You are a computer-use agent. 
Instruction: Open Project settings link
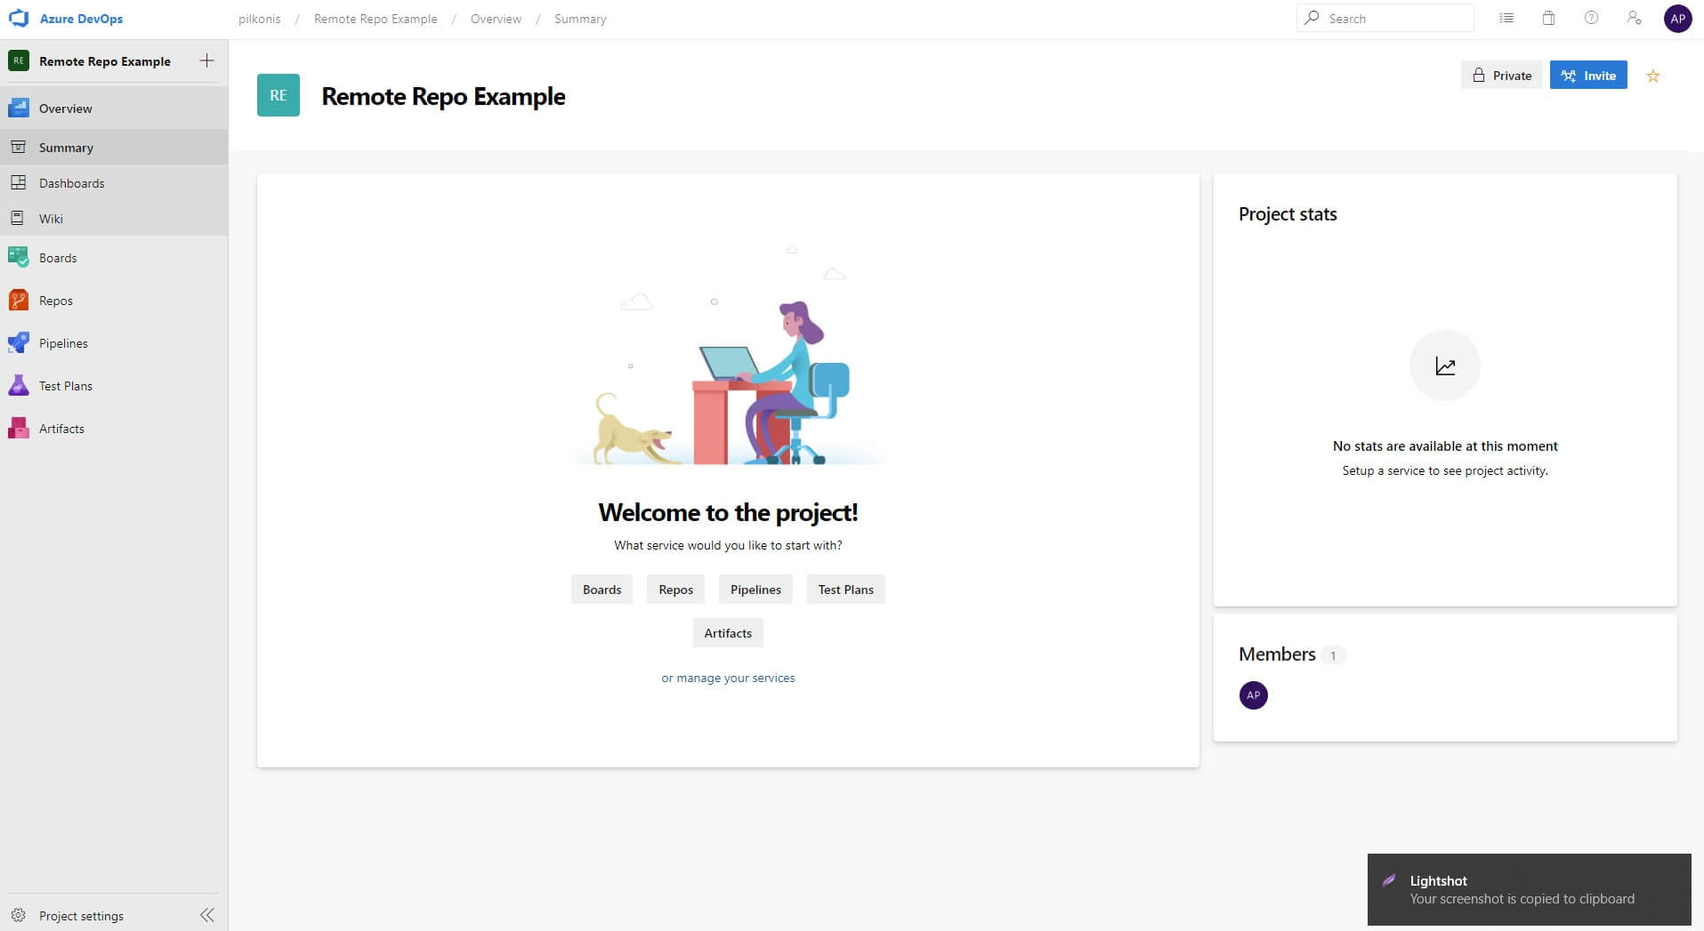click(x=81, y=916)
